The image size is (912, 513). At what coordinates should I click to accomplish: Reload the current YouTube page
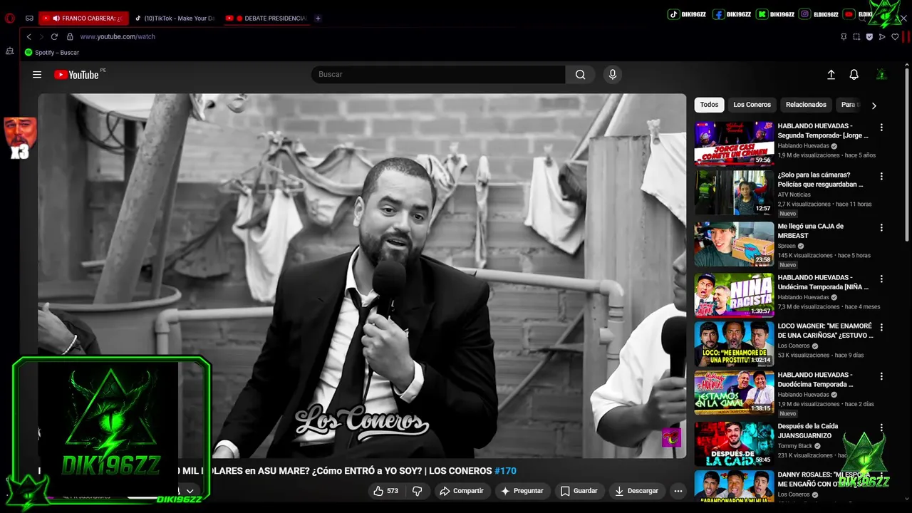point(54,36)
